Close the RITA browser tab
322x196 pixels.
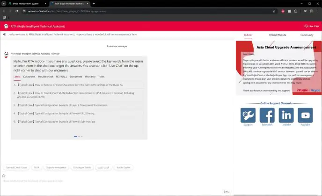coord(88,4)
